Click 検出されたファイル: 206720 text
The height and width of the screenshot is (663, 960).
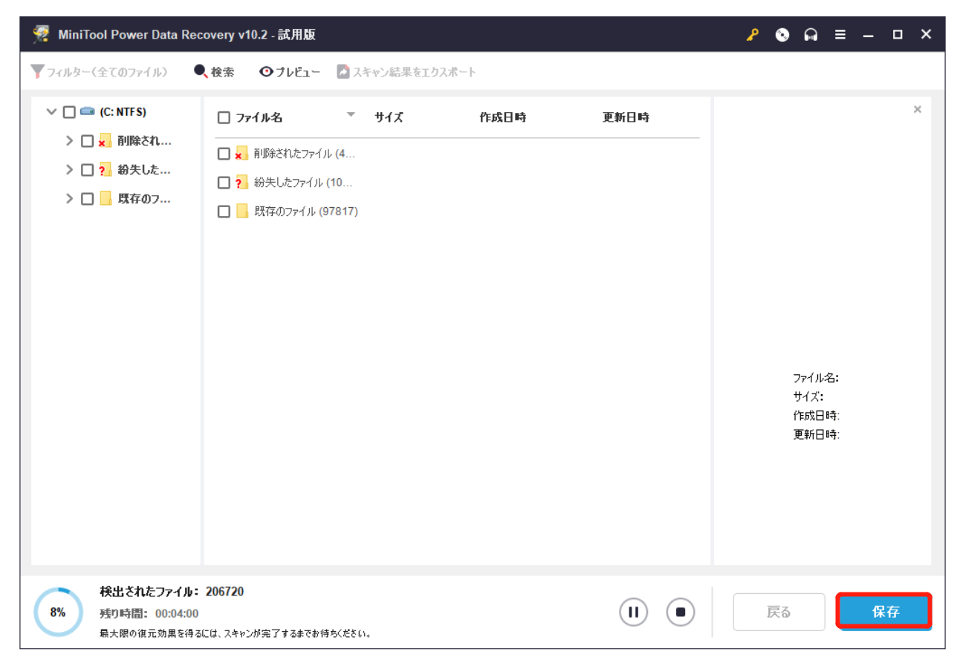(x=172, y=592)
